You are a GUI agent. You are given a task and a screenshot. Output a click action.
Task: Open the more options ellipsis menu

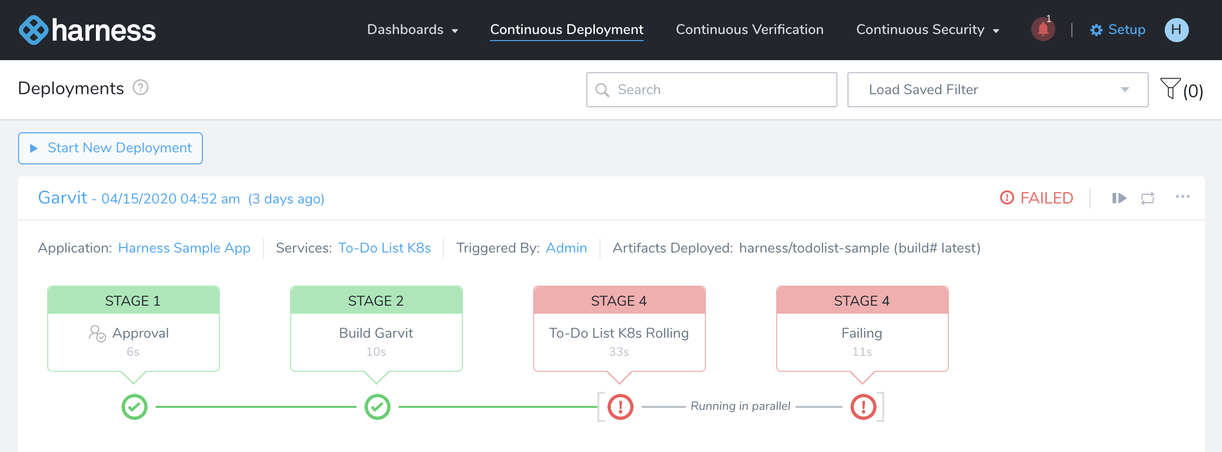(x=1182, y=196)
